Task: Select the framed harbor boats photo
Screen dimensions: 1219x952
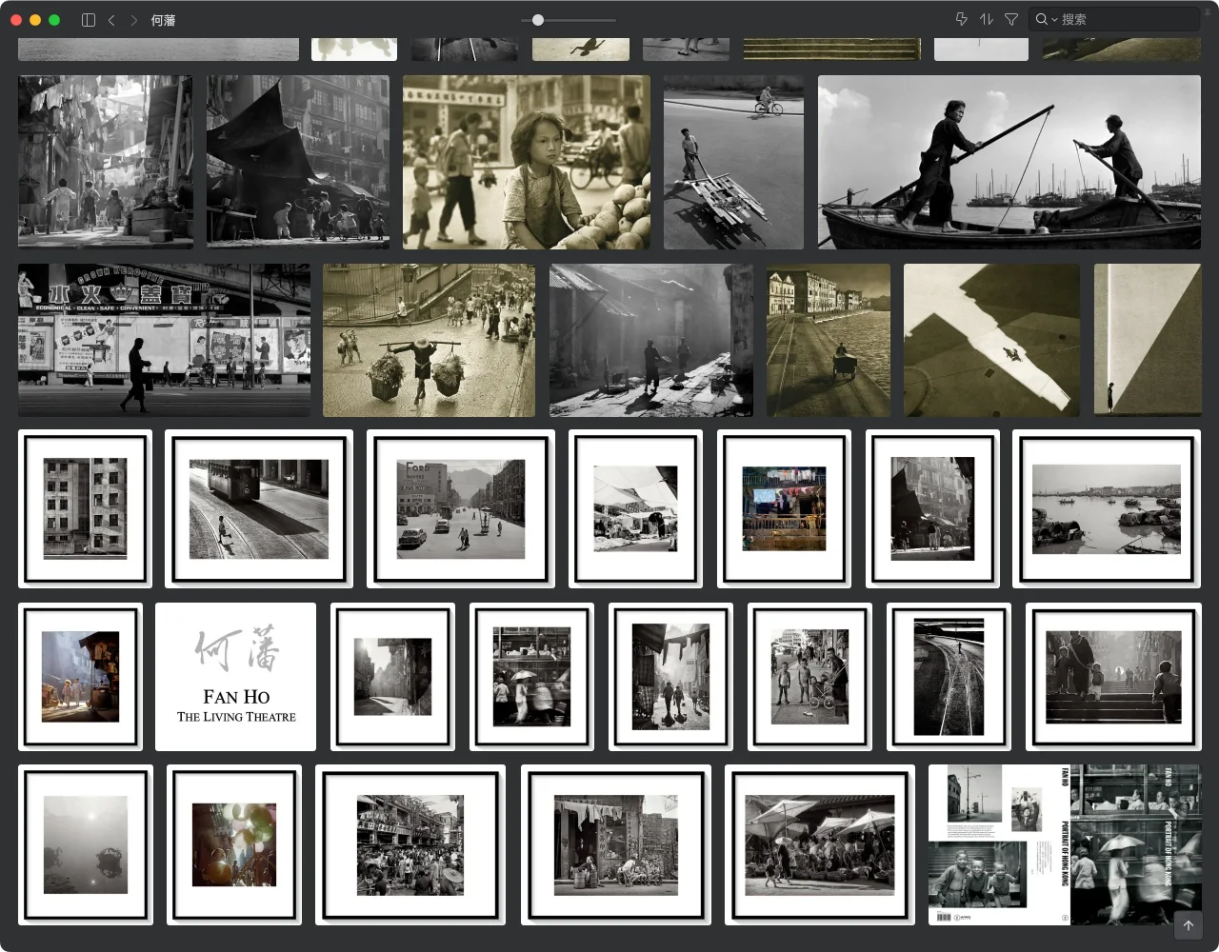Action: tap(1107, 508)
